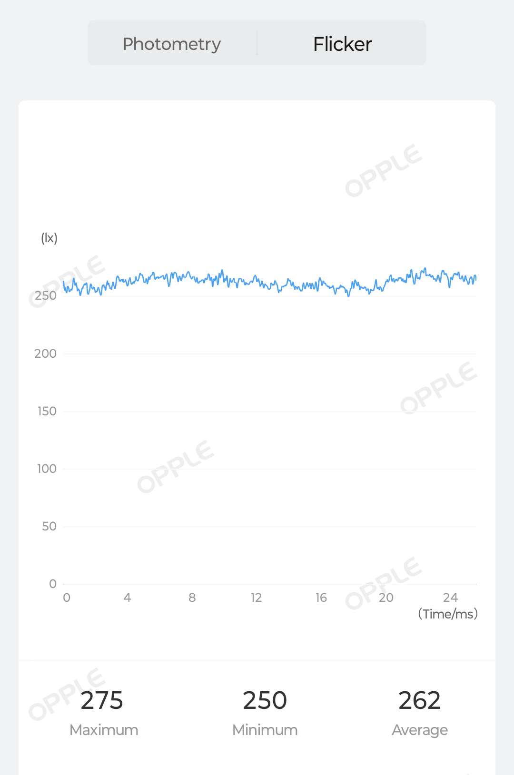The height and width of the screenshot is (775, 514).
Task: Tap the 100 lux gridline label
Action: click(47, 469)
